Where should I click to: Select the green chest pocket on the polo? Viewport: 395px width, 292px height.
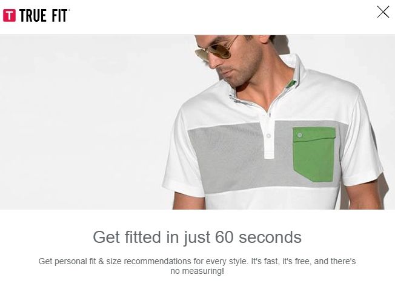point(314,154)
